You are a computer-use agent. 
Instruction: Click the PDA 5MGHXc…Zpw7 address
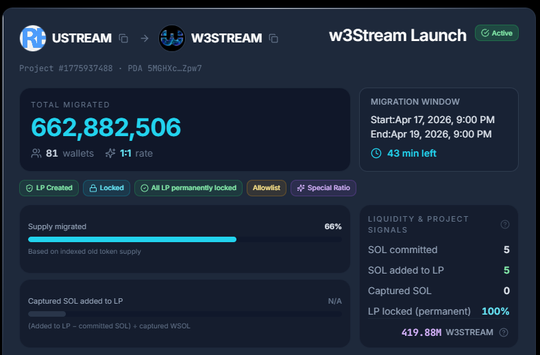tap(164, 68)
